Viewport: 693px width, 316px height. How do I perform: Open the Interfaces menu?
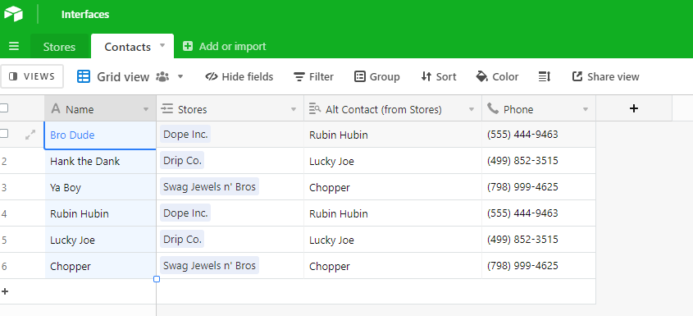pyautogui.click(x=85, y=15)
